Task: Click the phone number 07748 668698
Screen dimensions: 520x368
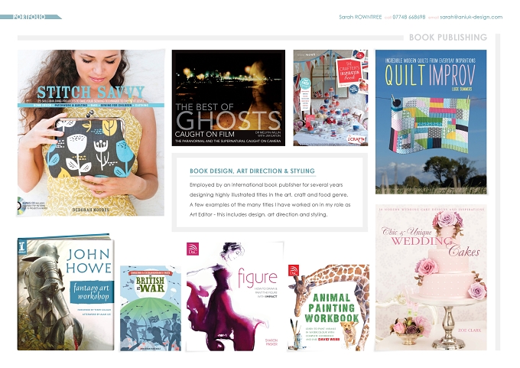Action: pos(409,17)
